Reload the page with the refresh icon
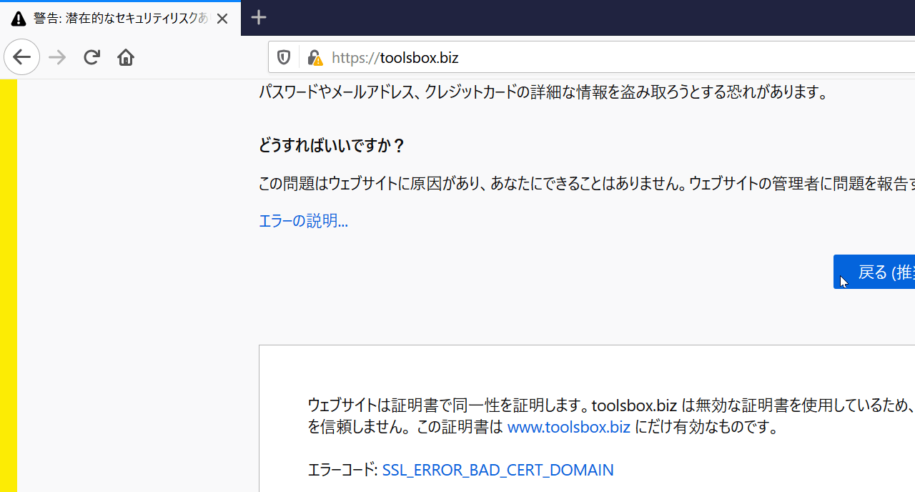Screen dimensions: 915x492 [x=91, y=57]
